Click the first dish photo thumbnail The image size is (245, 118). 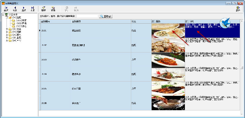pyautogui.click(x=168, y=31)
